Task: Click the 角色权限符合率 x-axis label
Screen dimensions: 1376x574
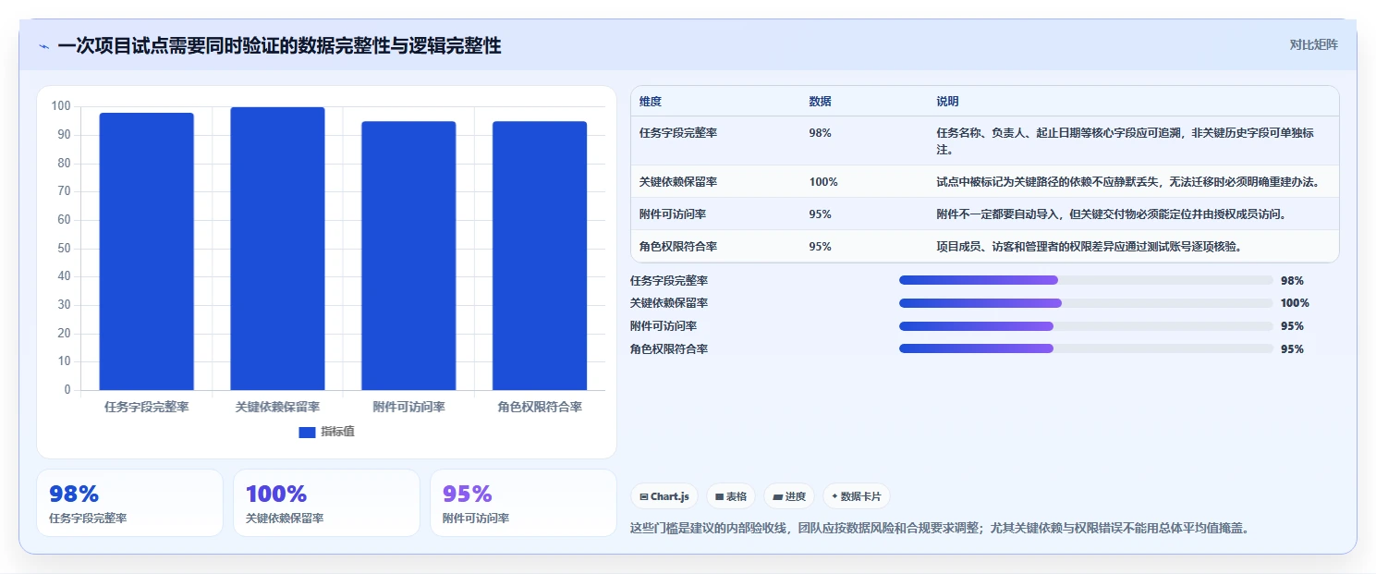Action: pos(540,407)
